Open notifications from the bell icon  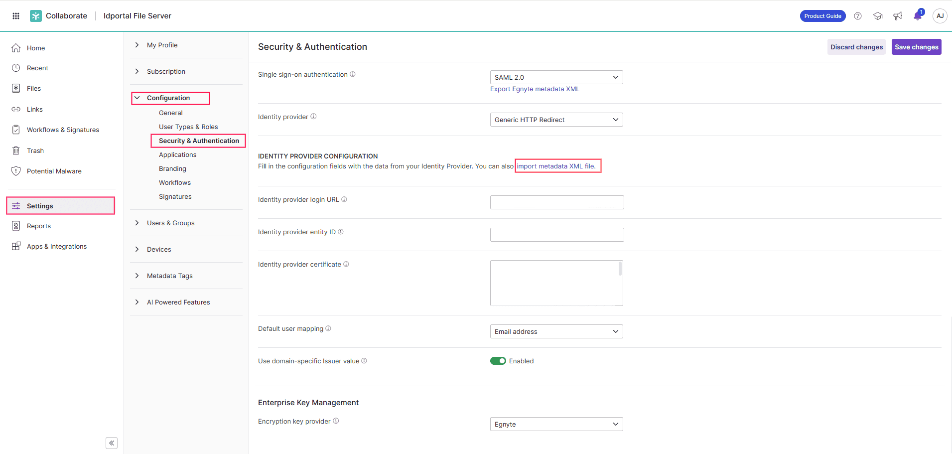pos(917,15)
